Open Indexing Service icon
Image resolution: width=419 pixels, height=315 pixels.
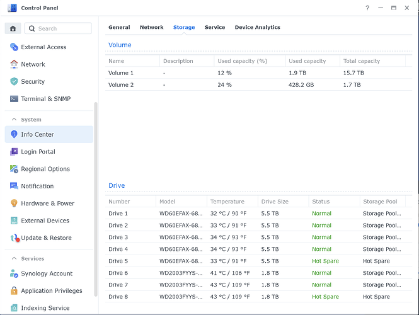tap(14, 308)
